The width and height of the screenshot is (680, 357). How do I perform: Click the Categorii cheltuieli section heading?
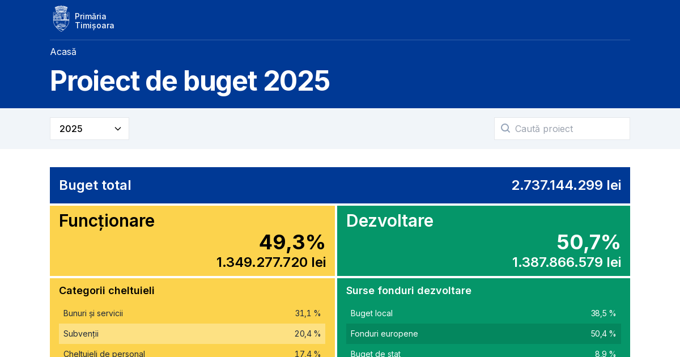point(107,291)
